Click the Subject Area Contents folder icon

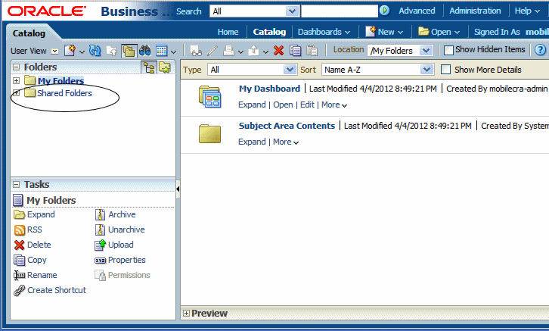210,133
